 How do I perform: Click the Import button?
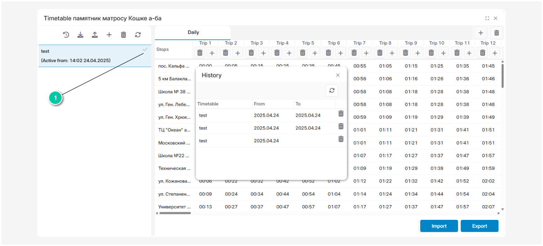point(439,226)
